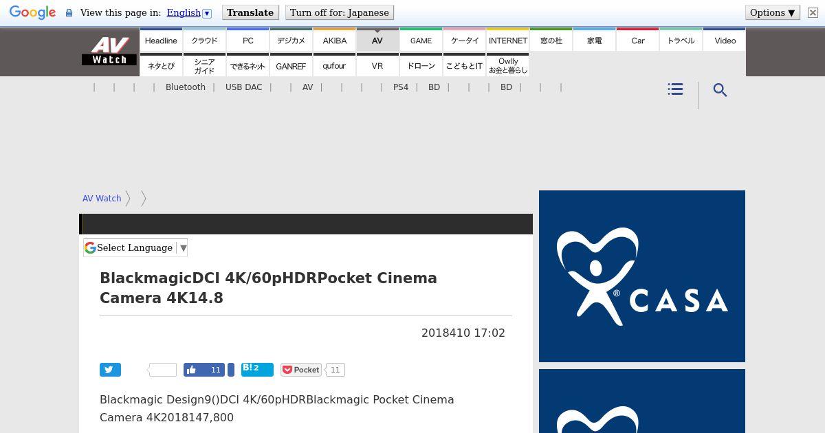The width and height of the screenshot is (825, 433).
Task: Open the ケータイ nav tab
Action: 464,40
